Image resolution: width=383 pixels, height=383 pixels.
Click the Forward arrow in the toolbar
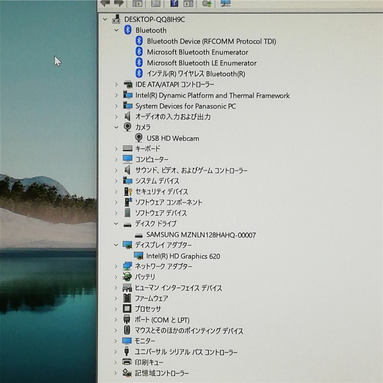(x=119, y=3)
